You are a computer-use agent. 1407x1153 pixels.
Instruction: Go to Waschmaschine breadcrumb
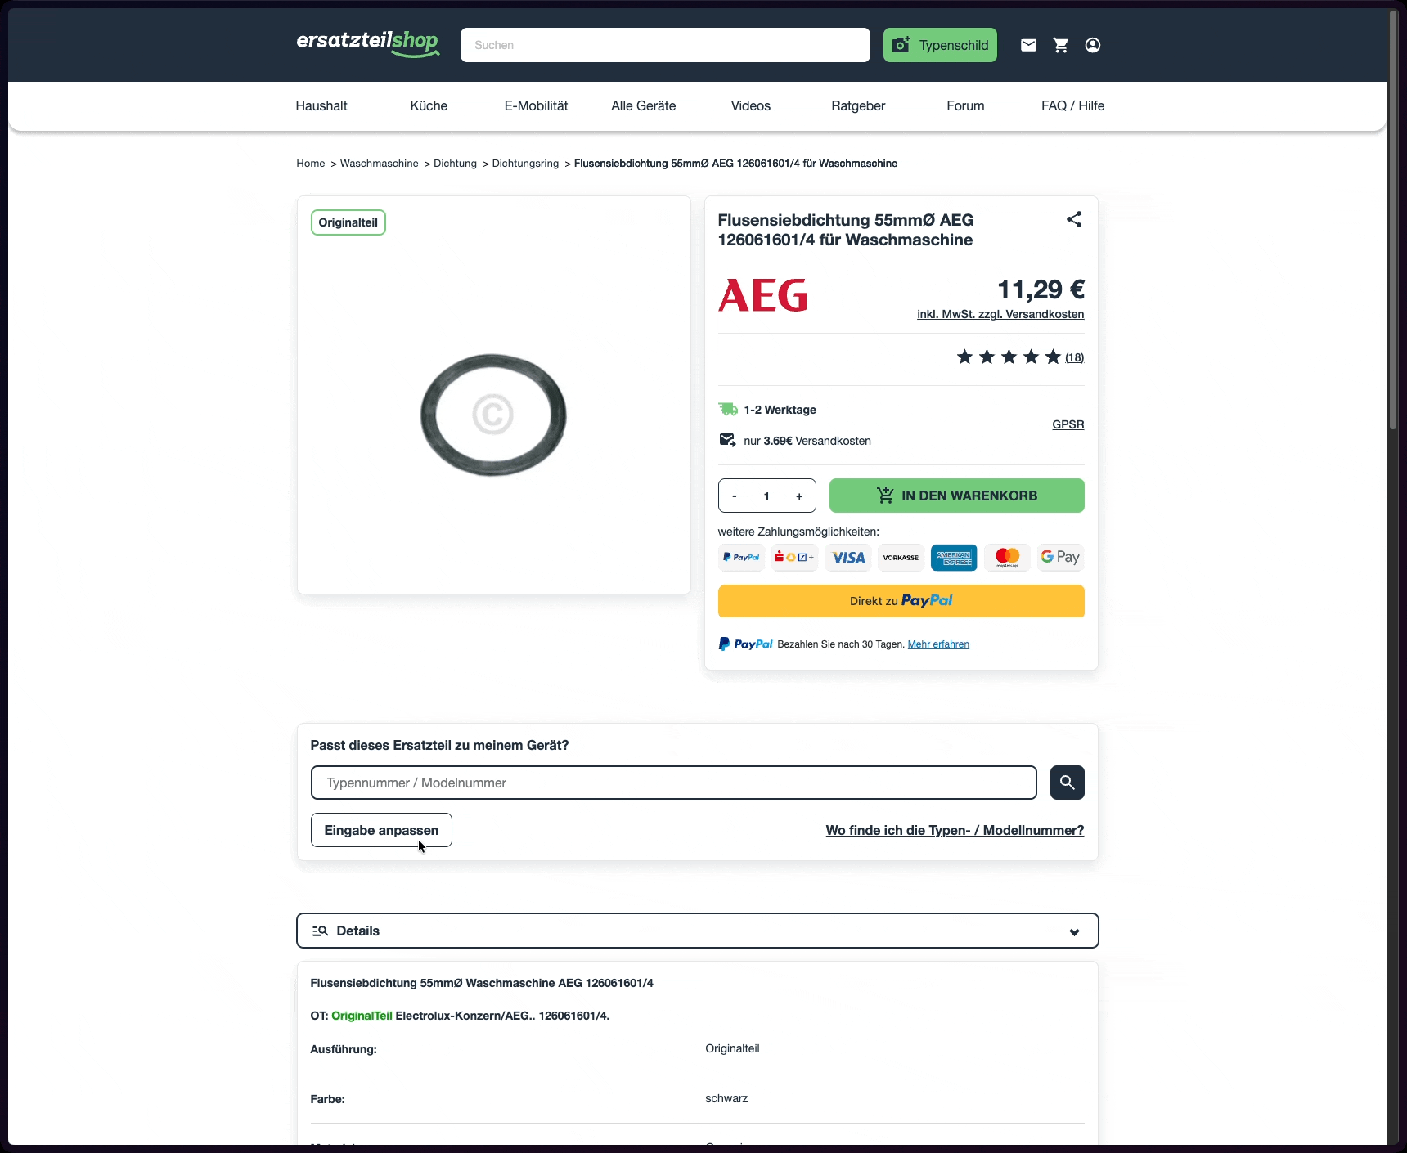click(x=380, y=164)
